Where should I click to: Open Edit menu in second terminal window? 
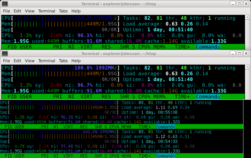point(17,61)
